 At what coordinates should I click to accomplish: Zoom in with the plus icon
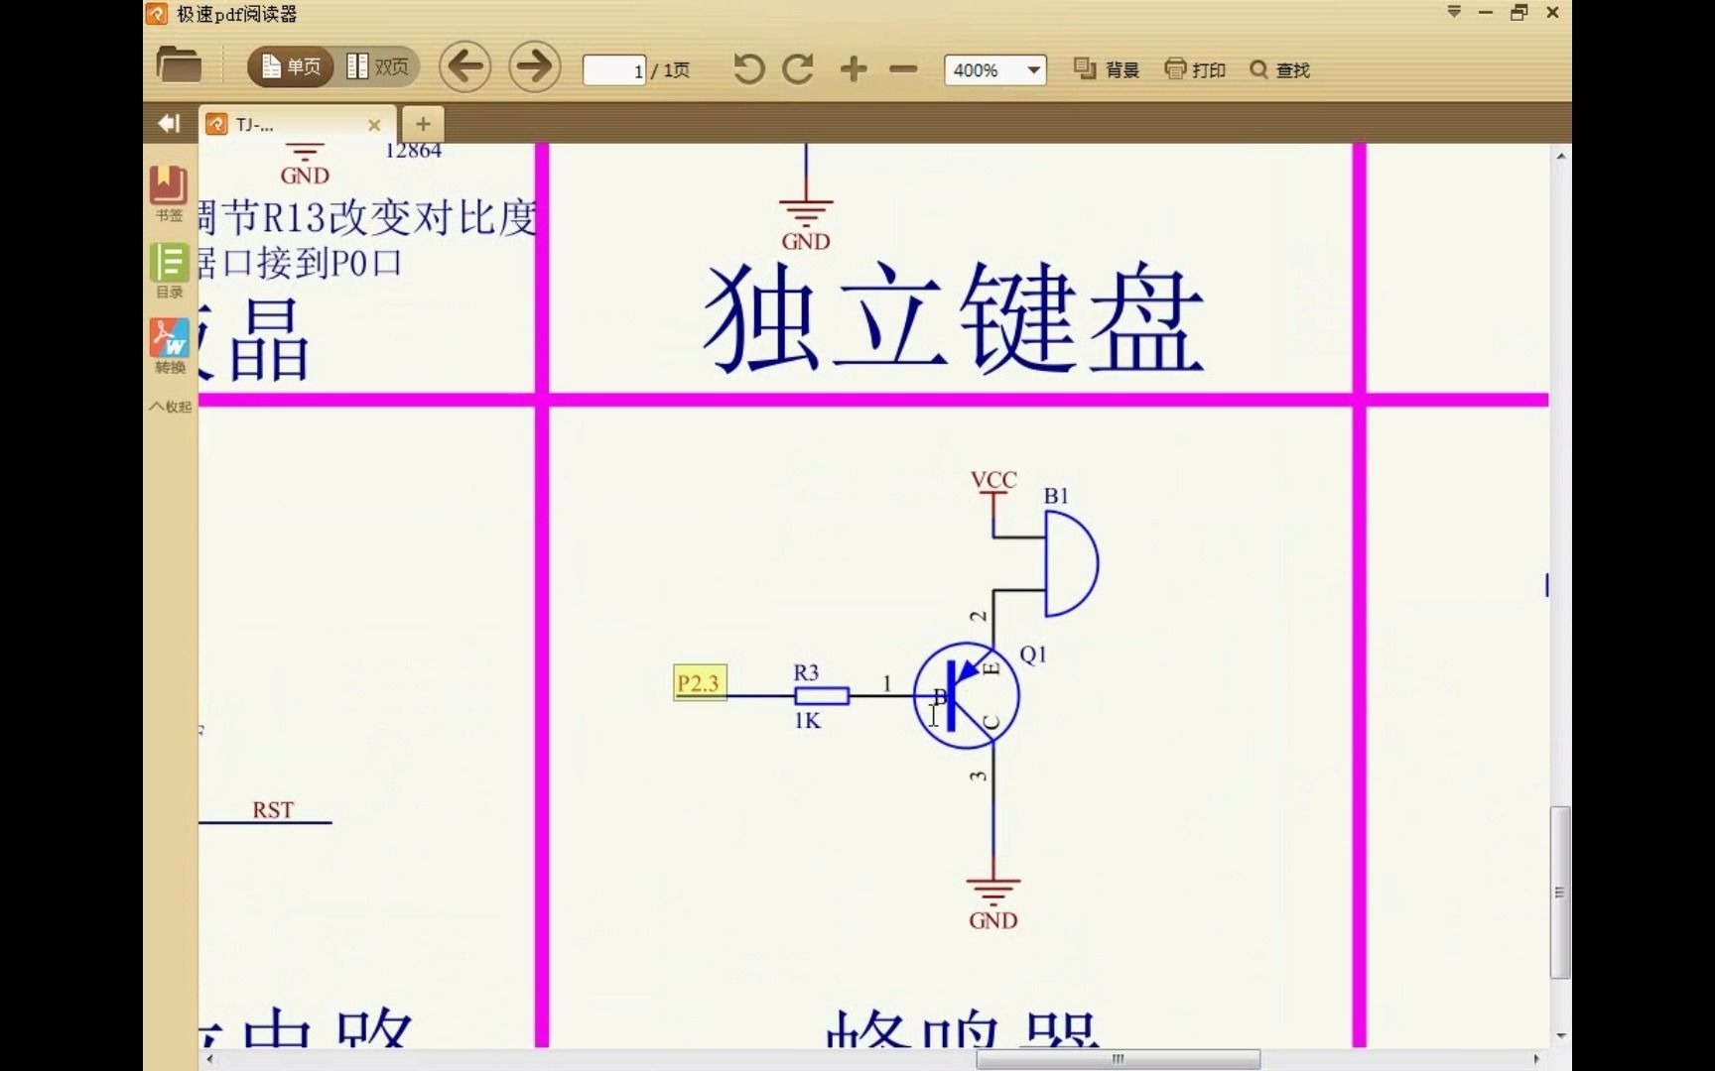(854, 69)
